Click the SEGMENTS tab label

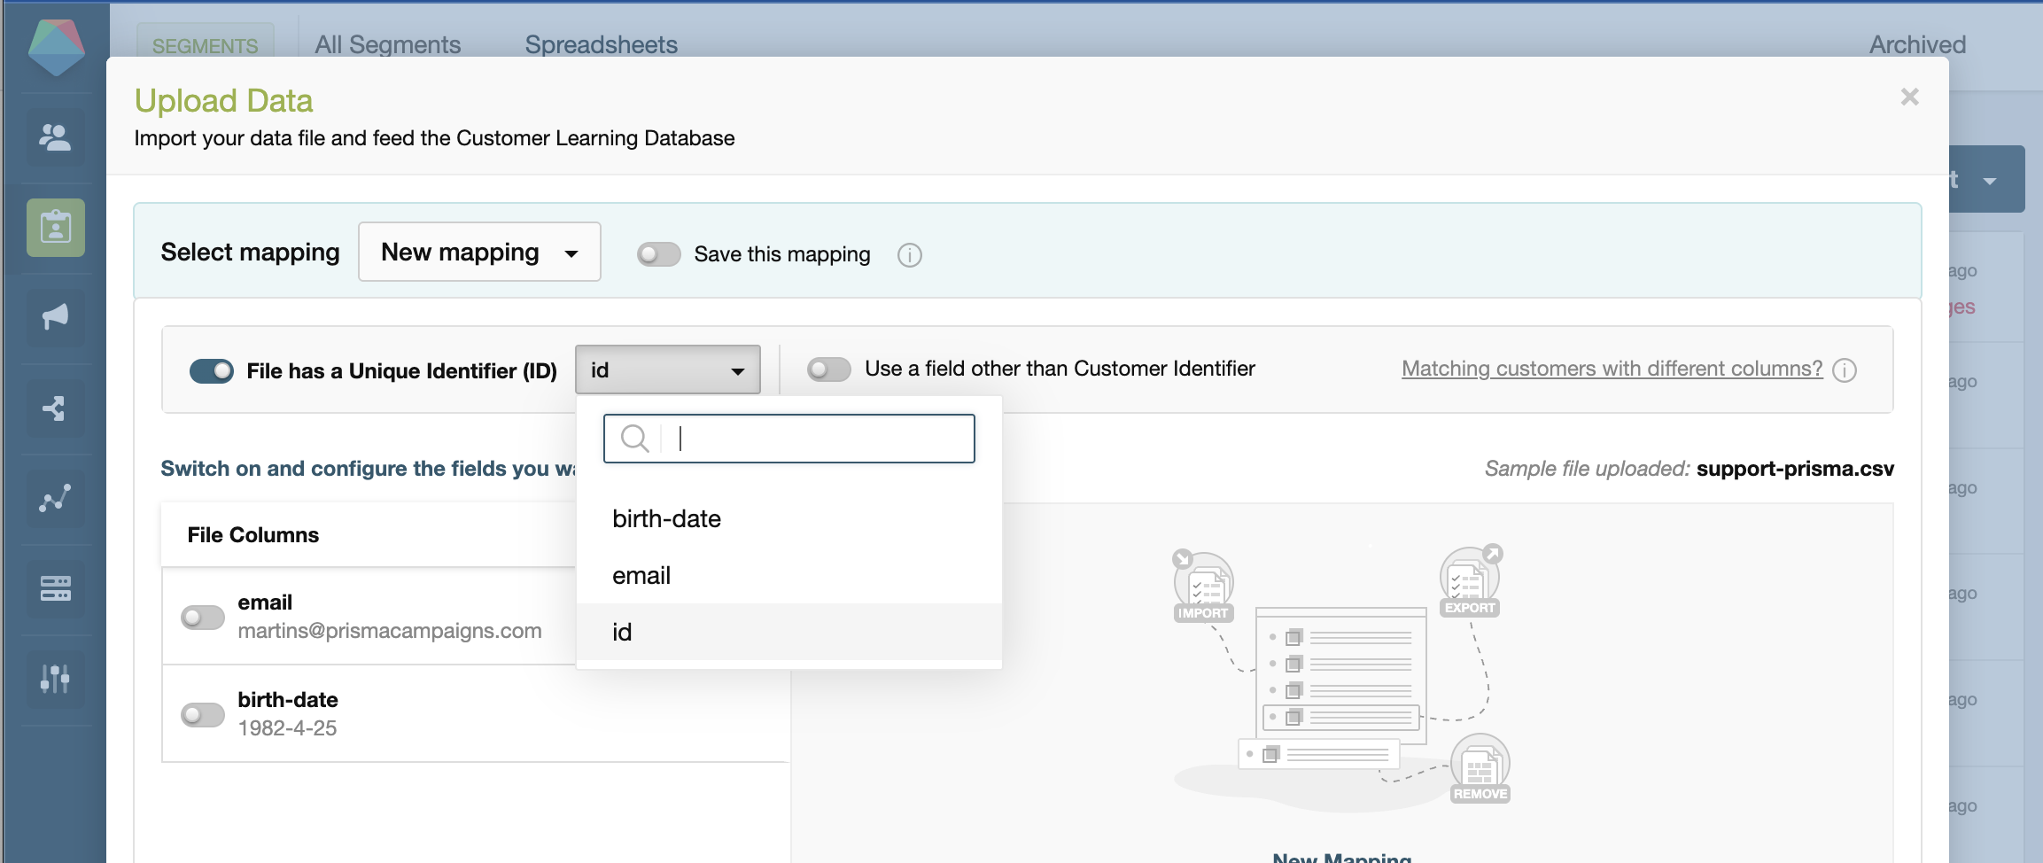point(206,45)
